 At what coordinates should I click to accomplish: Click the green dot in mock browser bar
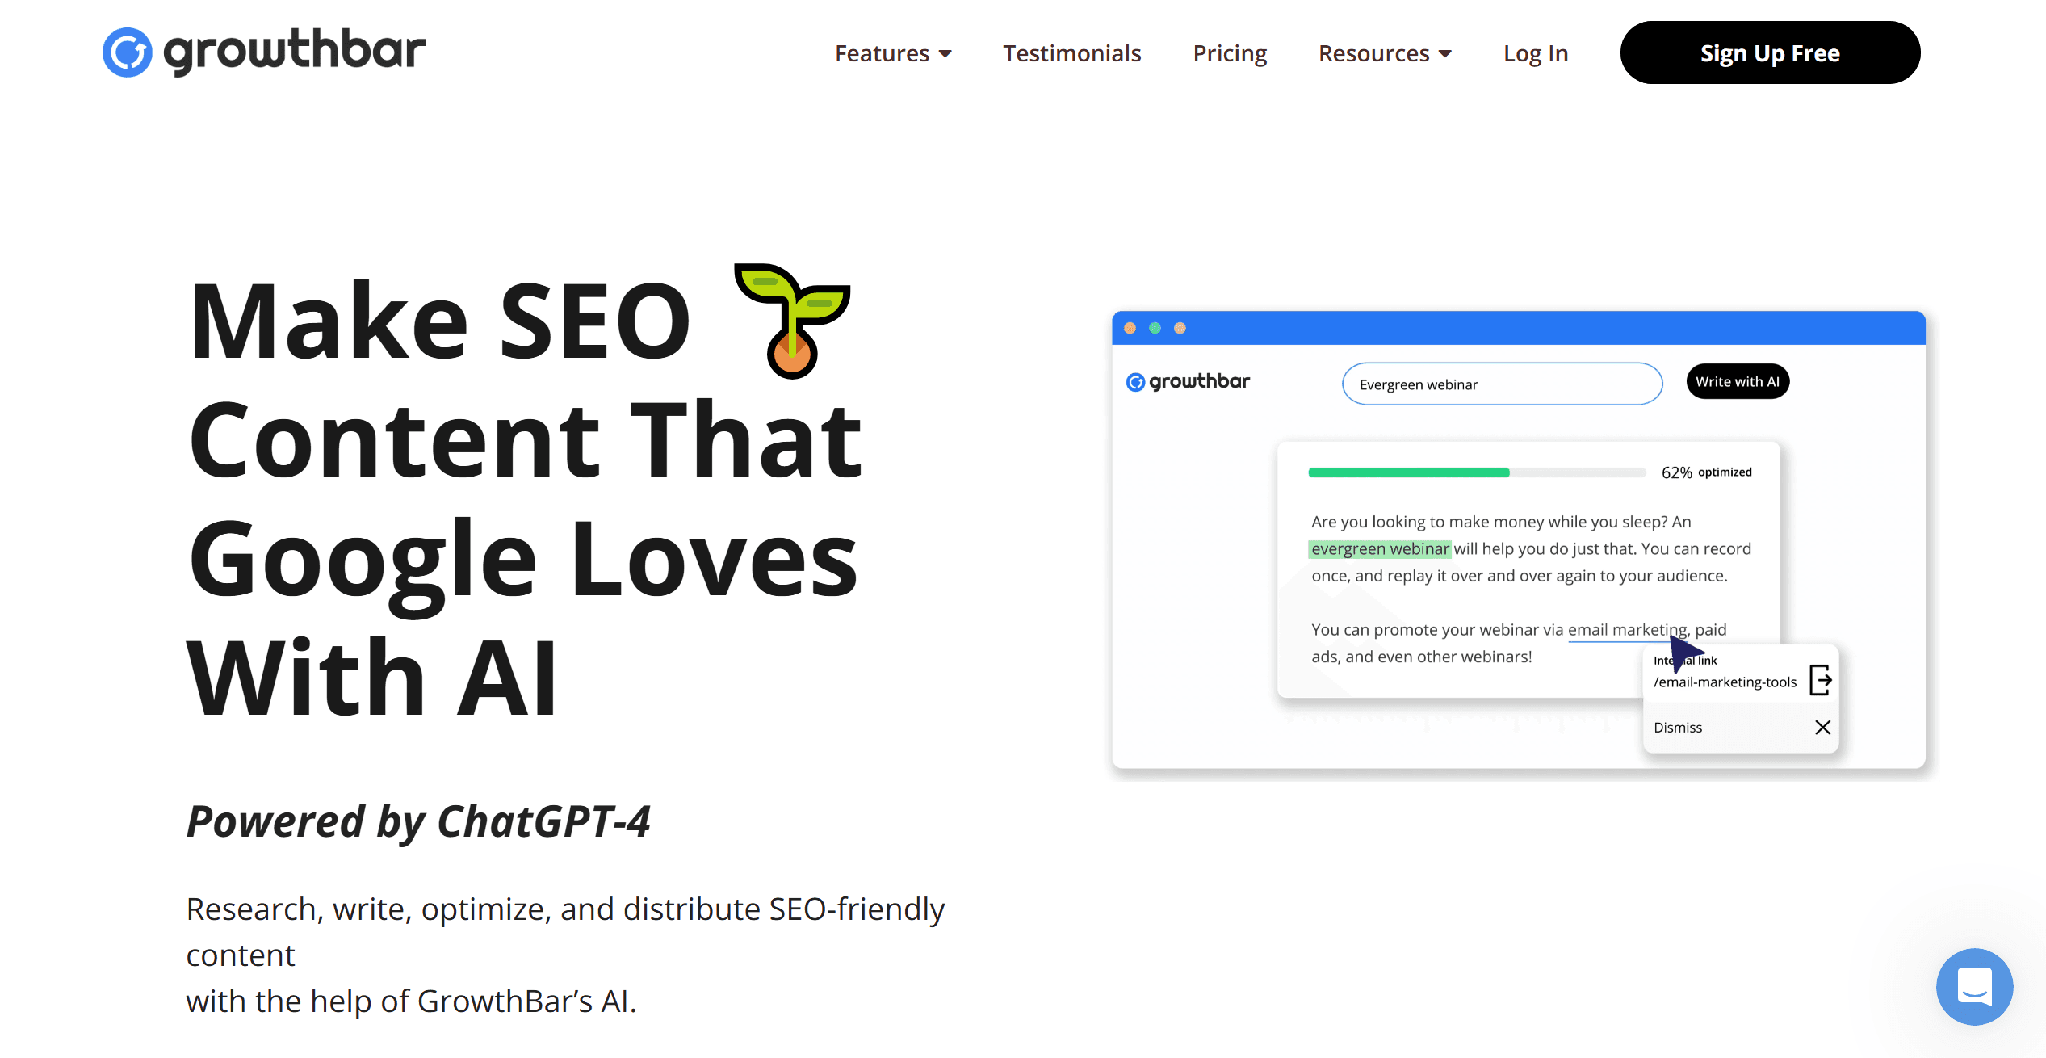(1155, 328)
